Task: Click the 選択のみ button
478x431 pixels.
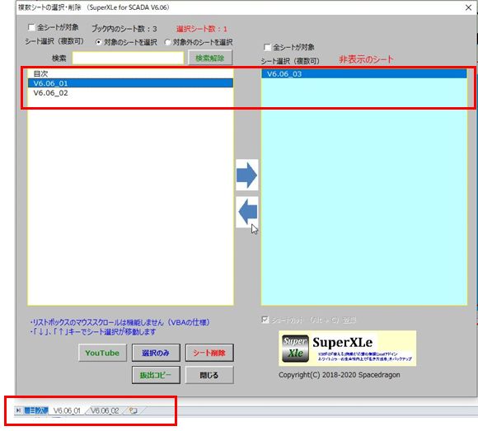Action: point(156,353)
